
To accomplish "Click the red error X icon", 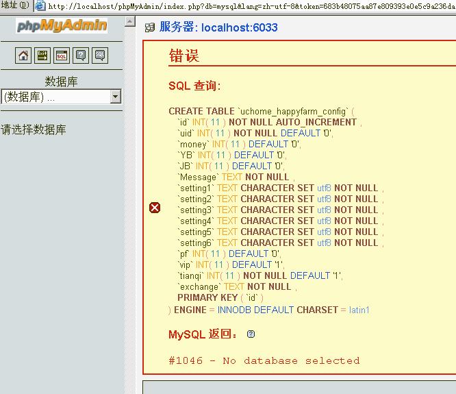I will click(155, 208).
